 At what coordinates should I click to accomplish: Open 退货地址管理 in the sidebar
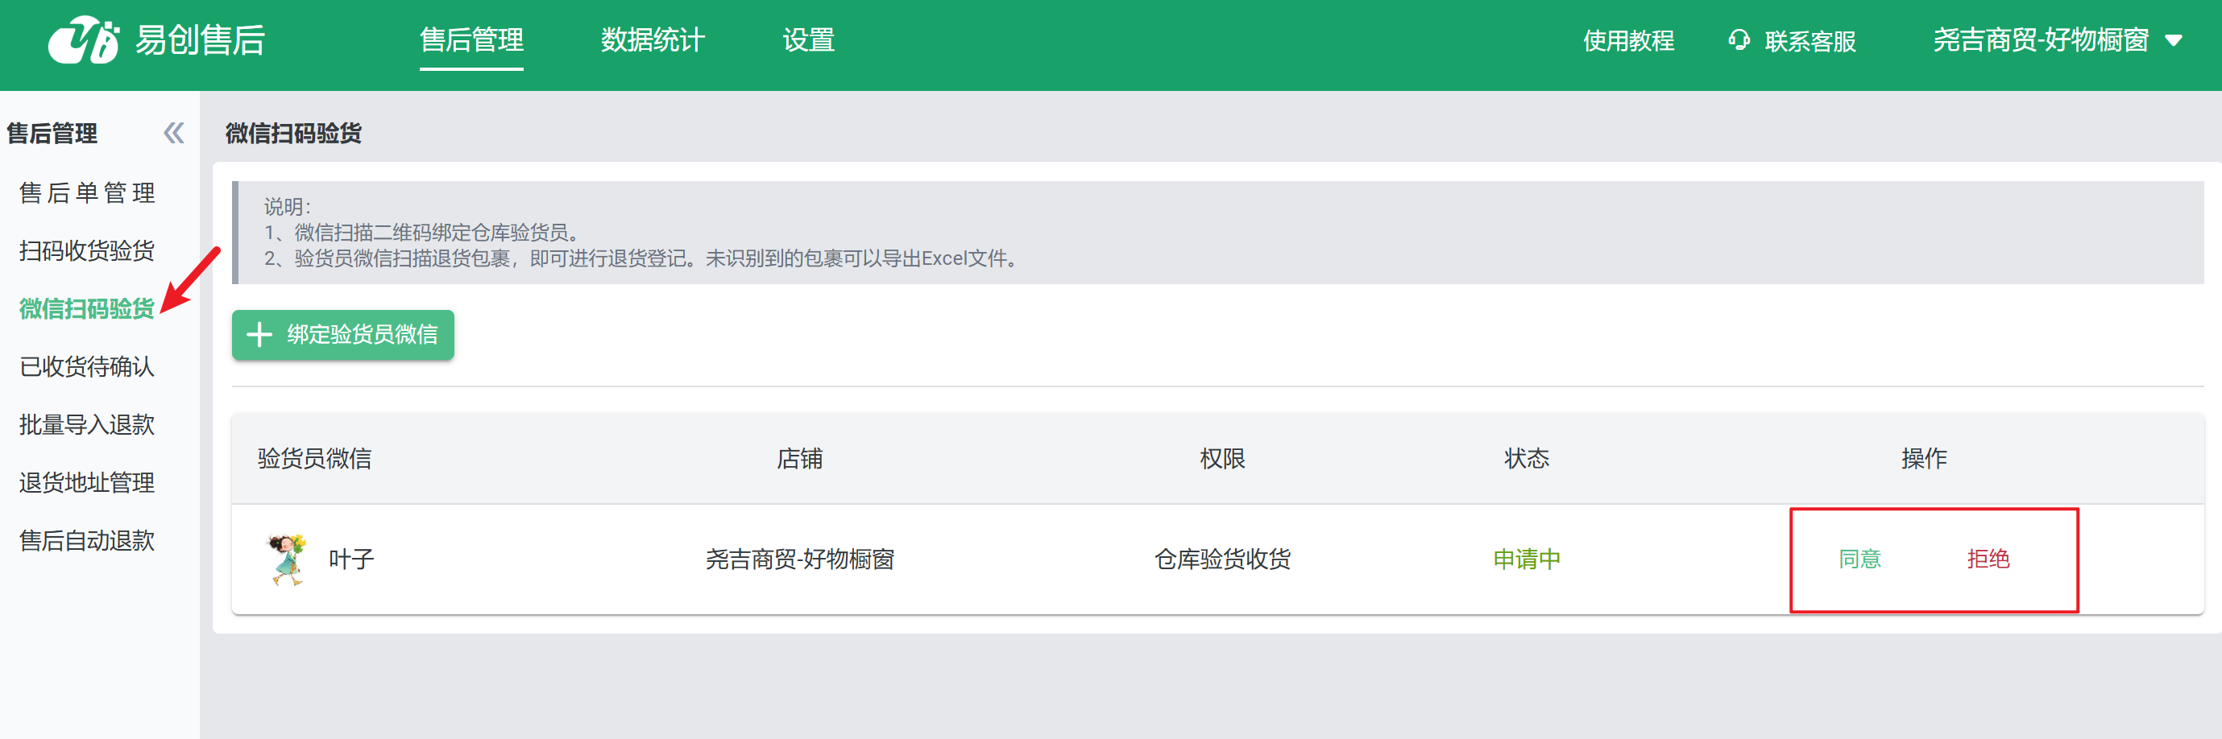tap(87, 482)
